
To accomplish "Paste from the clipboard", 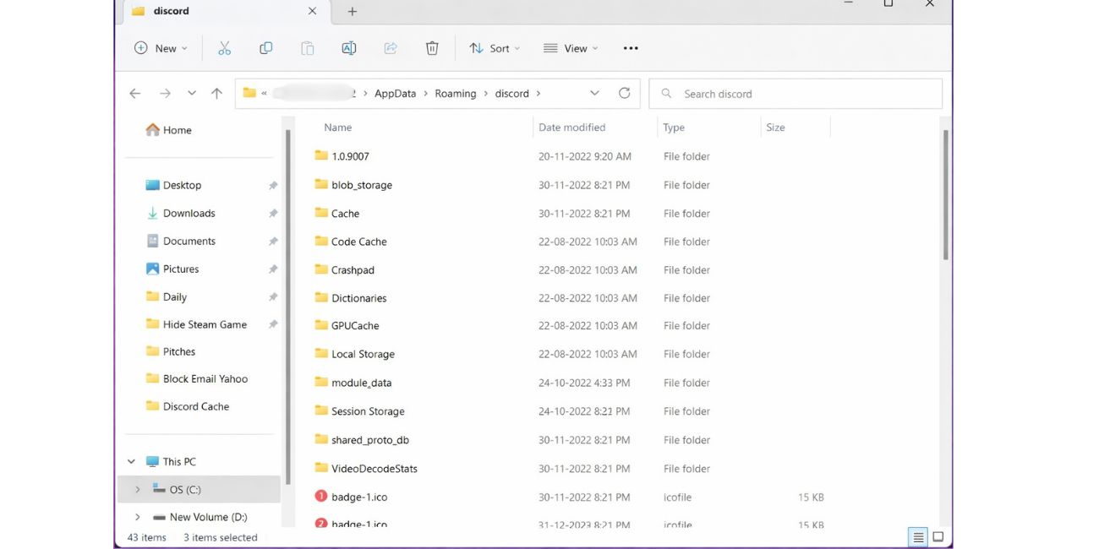I will (307, 48).
